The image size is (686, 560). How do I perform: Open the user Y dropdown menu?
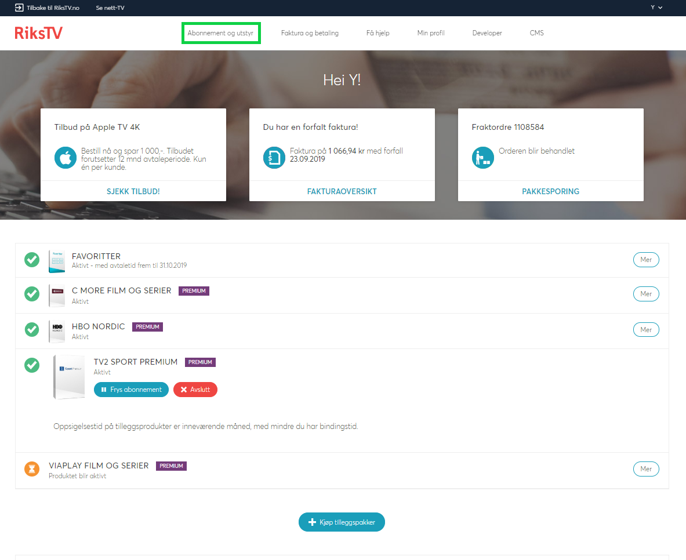tap(656, 8)
